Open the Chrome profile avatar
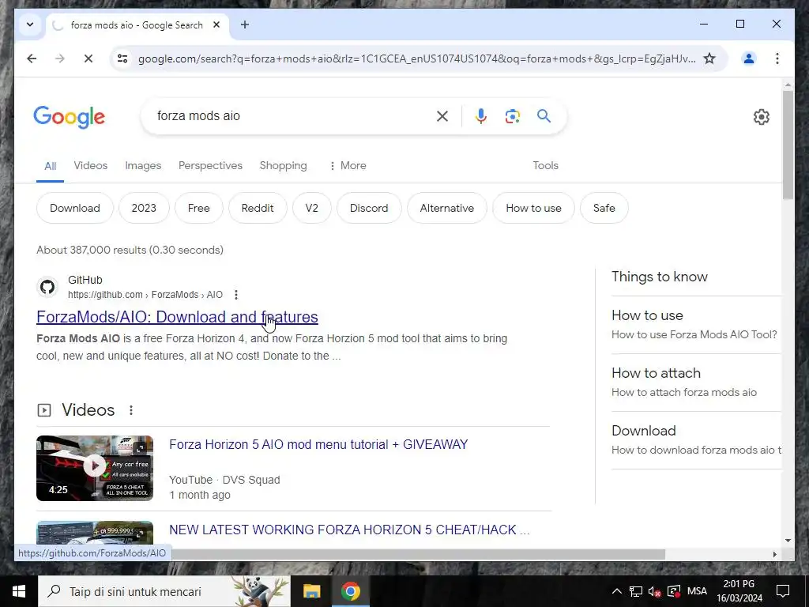Screen dimensions: 809x607 pos(749,58)
